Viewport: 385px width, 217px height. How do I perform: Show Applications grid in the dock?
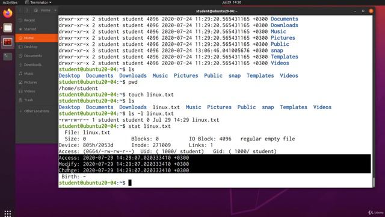click(8, 213)
